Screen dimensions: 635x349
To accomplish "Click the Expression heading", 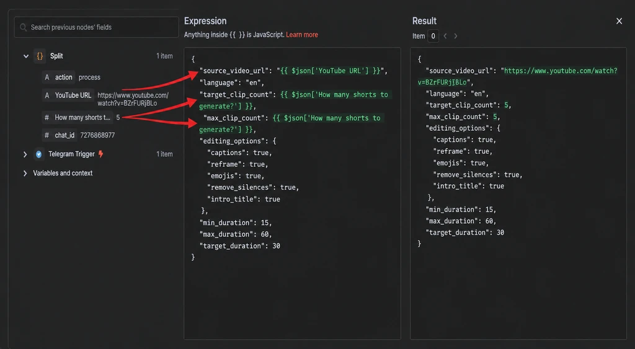I will pyautogui.click(x=205, y=21).
